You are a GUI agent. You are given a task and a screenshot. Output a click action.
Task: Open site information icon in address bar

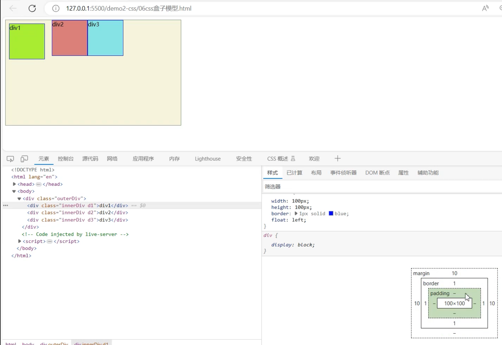coord(56,8)
